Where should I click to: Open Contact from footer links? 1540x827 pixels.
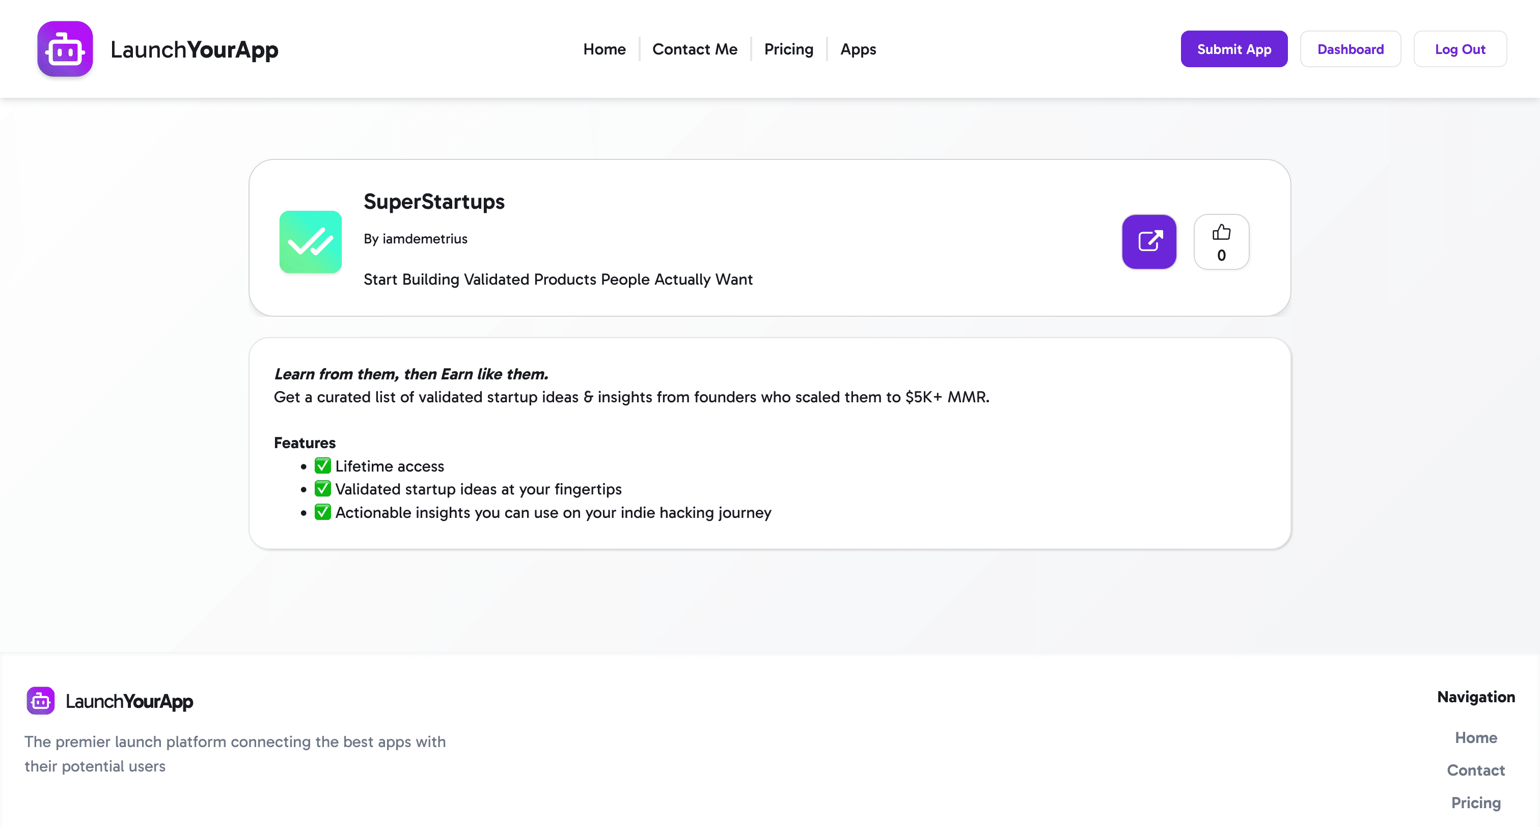1475,770
